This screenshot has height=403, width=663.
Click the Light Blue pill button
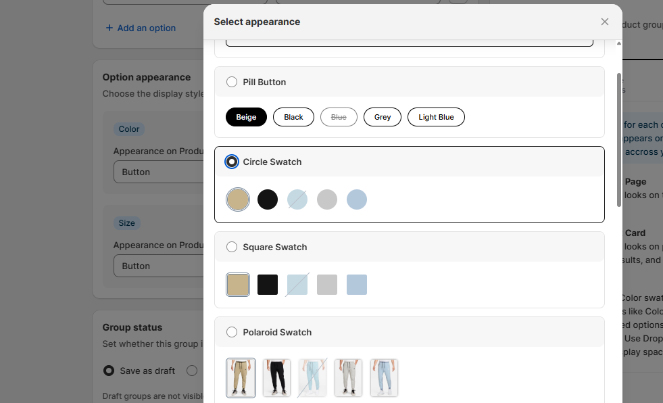point(436,117)
